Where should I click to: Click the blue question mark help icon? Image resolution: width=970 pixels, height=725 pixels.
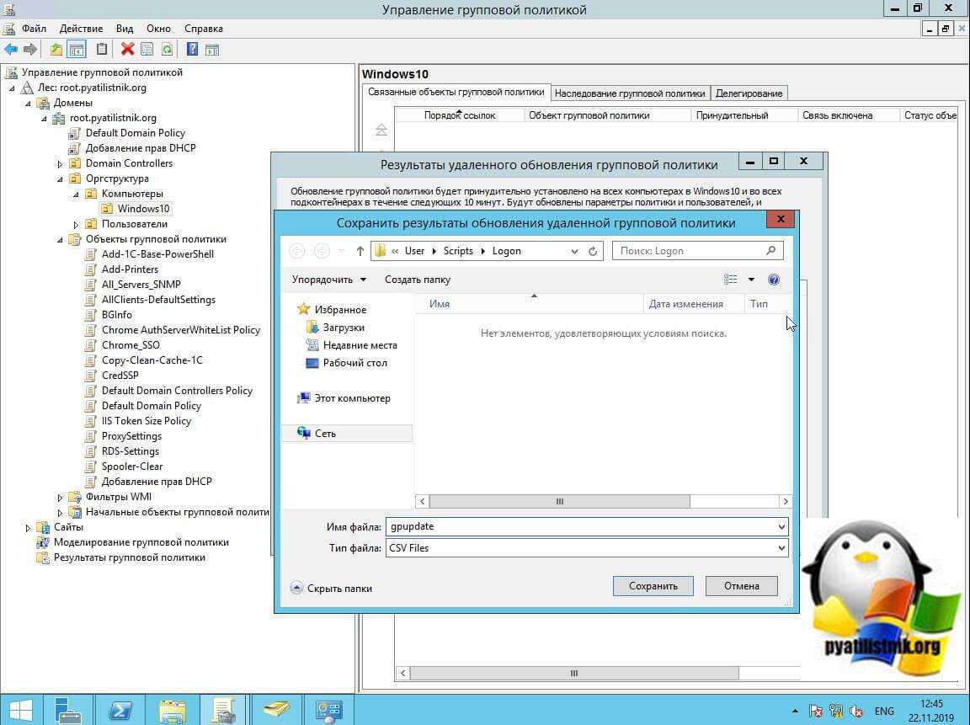pyautogui.click(x=192, y=50)
